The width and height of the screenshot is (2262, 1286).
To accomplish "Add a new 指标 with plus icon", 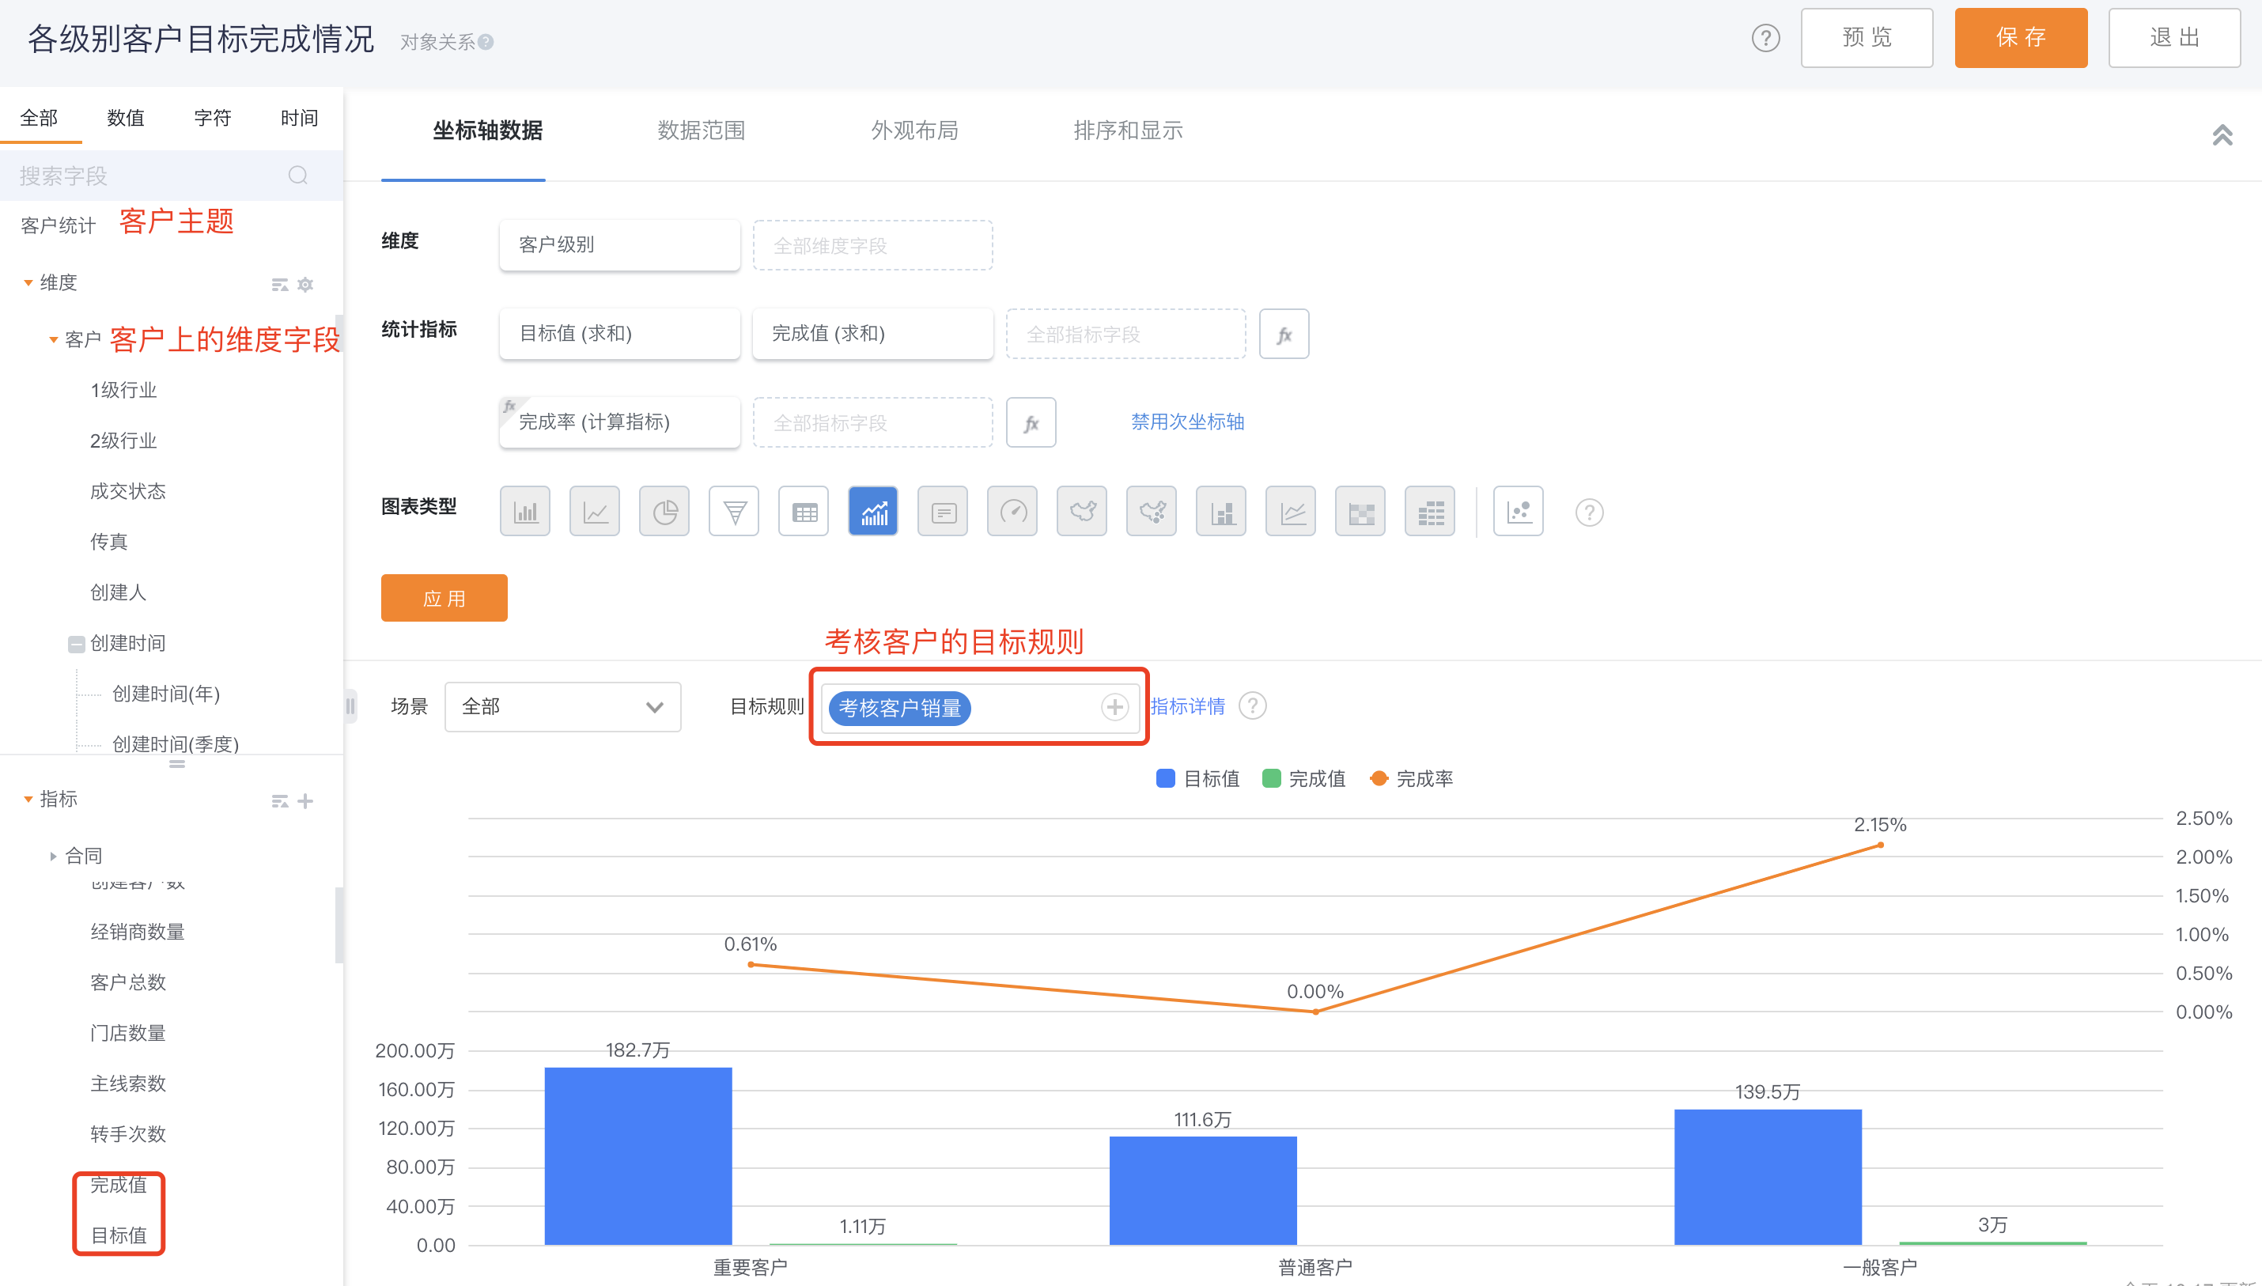I will [305, 801].
